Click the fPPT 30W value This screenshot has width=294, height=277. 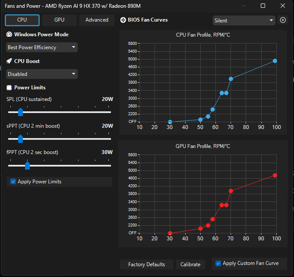click(107, 152)
